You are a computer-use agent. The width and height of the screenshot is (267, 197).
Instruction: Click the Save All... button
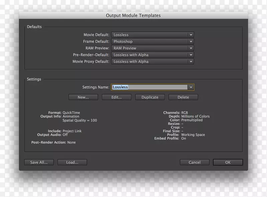pos(39,162)
